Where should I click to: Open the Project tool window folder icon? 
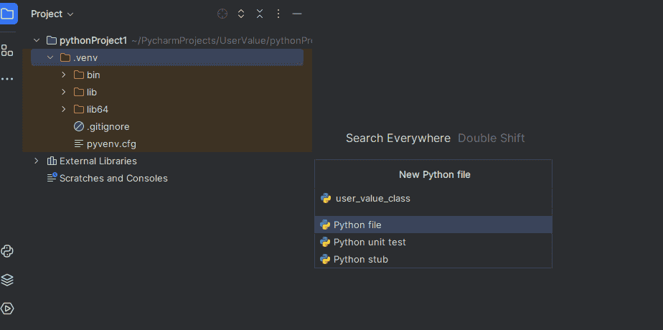[x=8, y=14]
